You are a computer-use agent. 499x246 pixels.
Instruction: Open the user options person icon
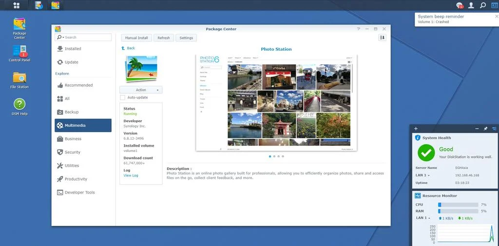(471, 5)
